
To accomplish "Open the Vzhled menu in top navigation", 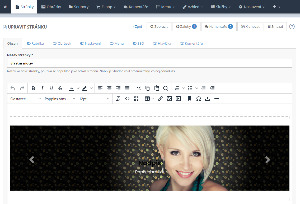I will pyautogui.click(x=193, y=7).
